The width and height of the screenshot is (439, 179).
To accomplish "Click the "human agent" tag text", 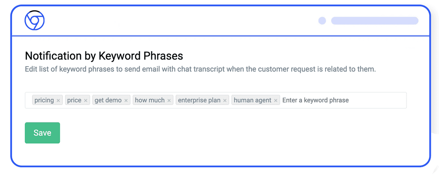I will click(252, 100).
